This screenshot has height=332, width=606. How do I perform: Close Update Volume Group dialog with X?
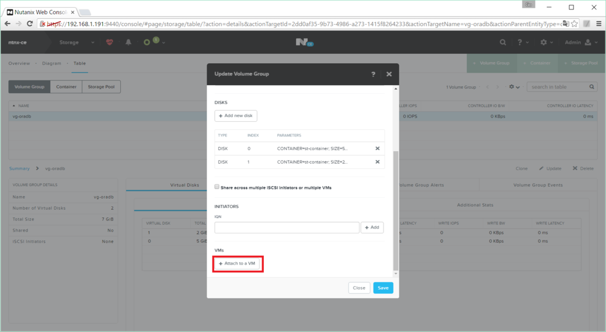coord(389,74)
